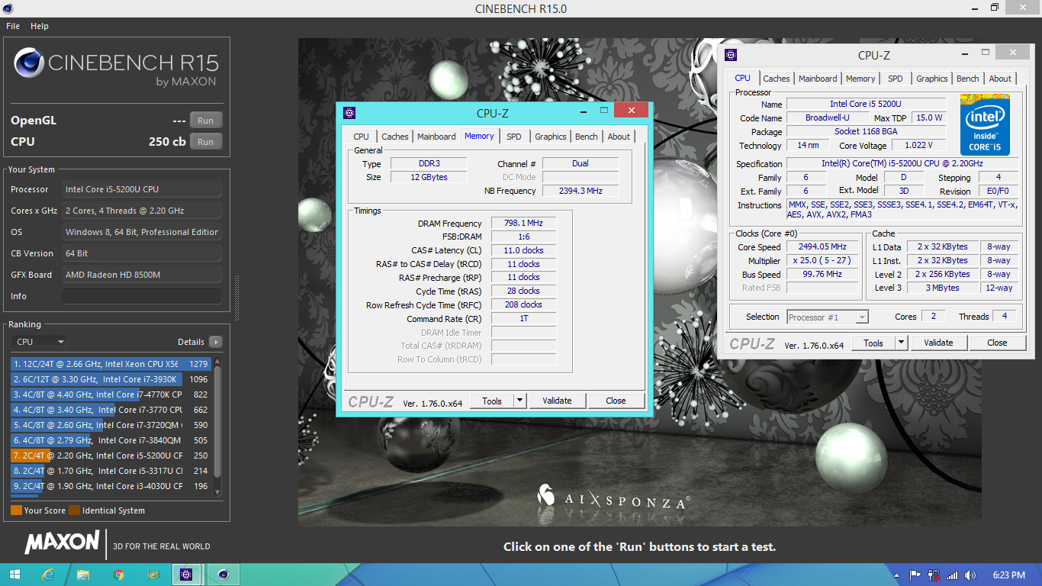Click CPU-Z icon in Memory window title bar
The image size is (1042, 586).
tap(349, 112)
